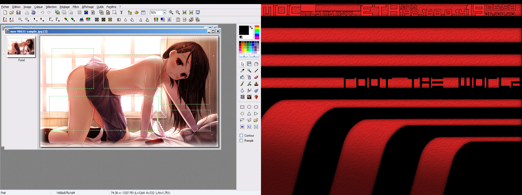522x195 pixels.
Task: Open the Text tool (T icon)
Action: point(121,12)
